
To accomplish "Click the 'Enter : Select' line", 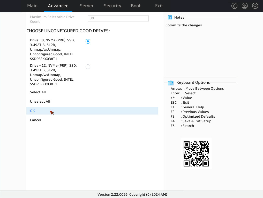I will pyautogui.click(x=183, y=93).
